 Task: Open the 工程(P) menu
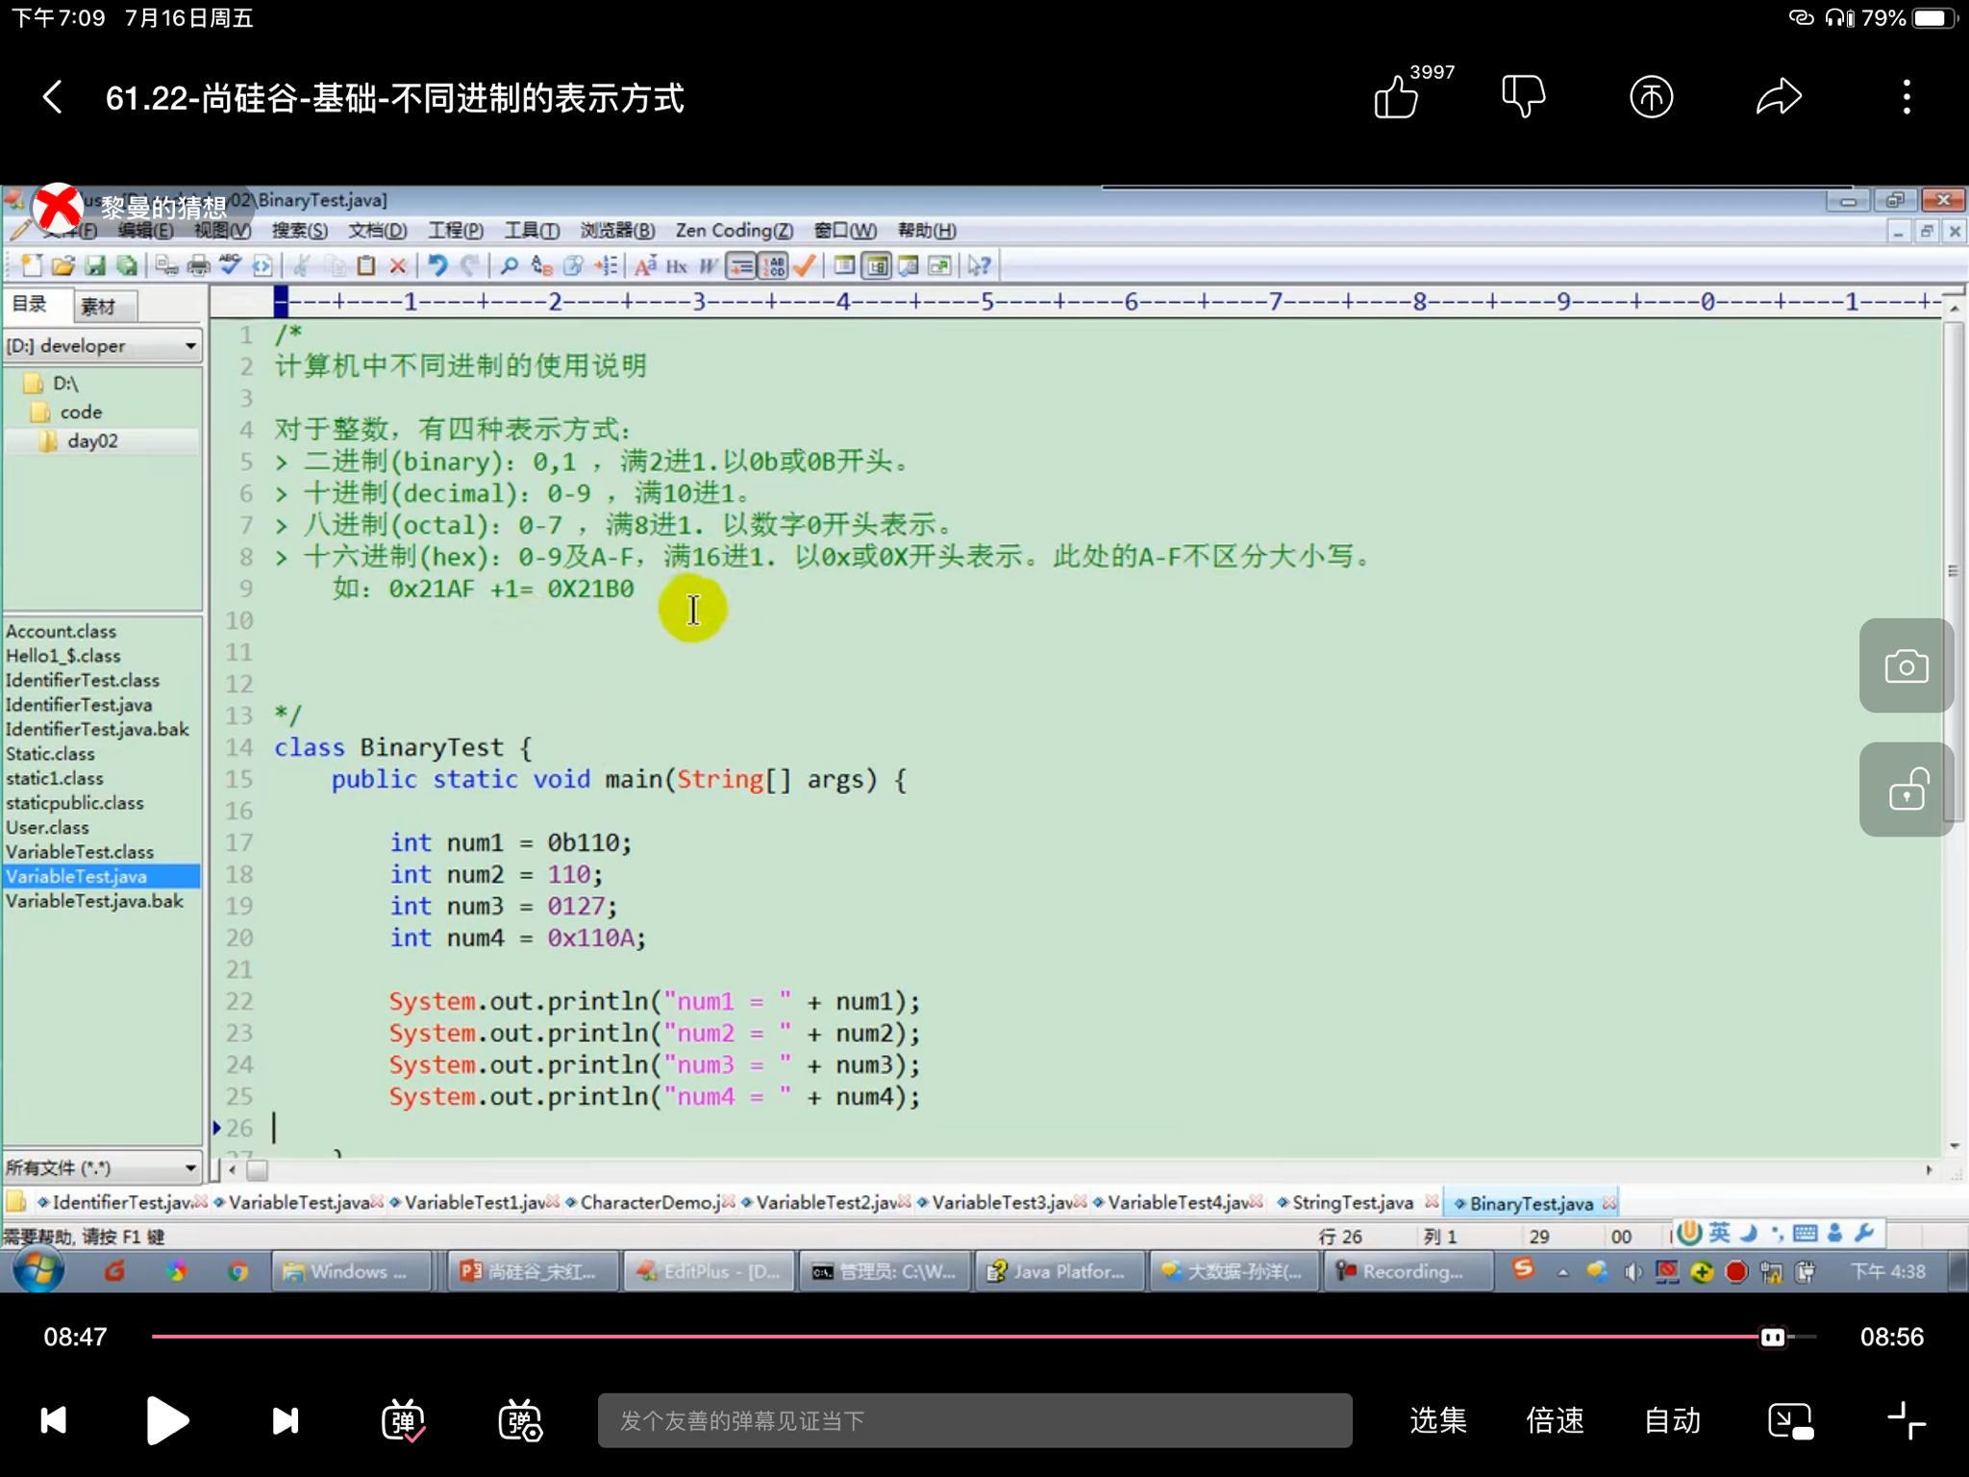coord(455,231)
